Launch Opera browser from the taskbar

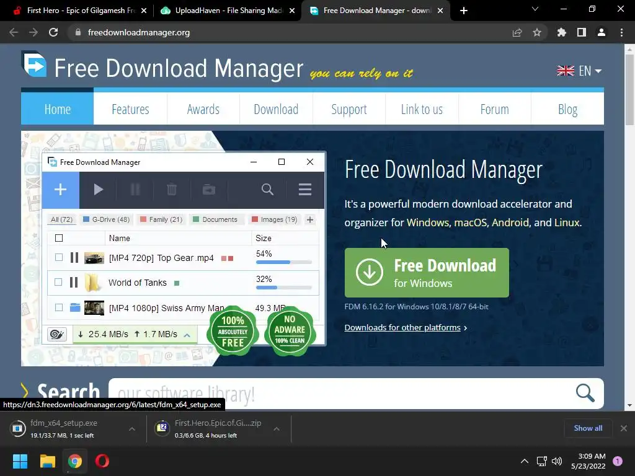click(102, 461)
